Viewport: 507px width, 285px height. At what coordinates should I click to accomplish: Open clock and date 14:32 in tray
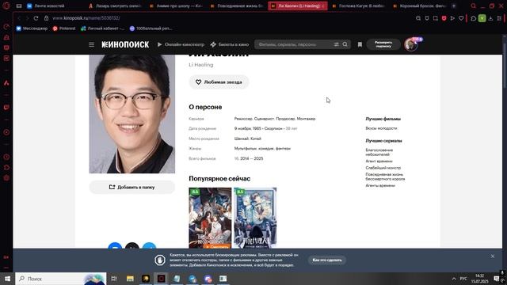coord(479,279)
